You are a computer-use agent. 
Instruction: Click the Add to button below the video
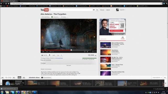click(x=54, y=55)
